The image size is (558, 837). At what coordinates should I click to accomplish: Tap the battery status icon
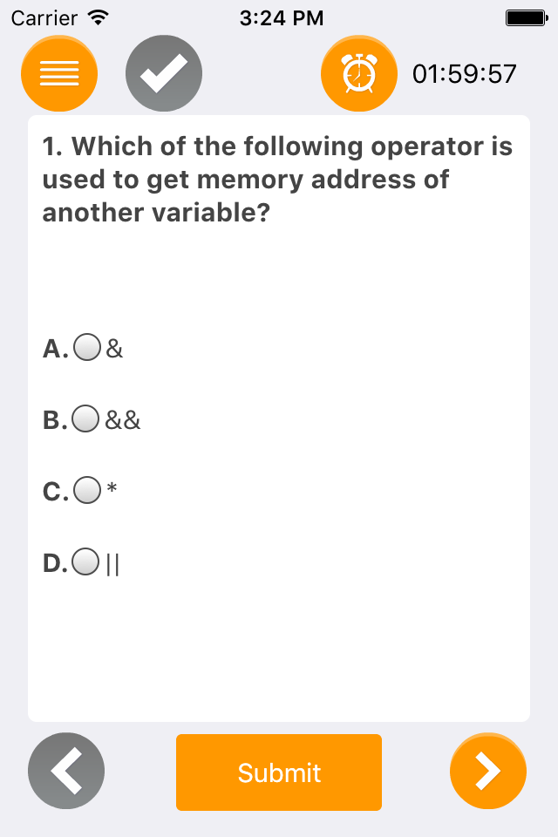tap(527, 18)
